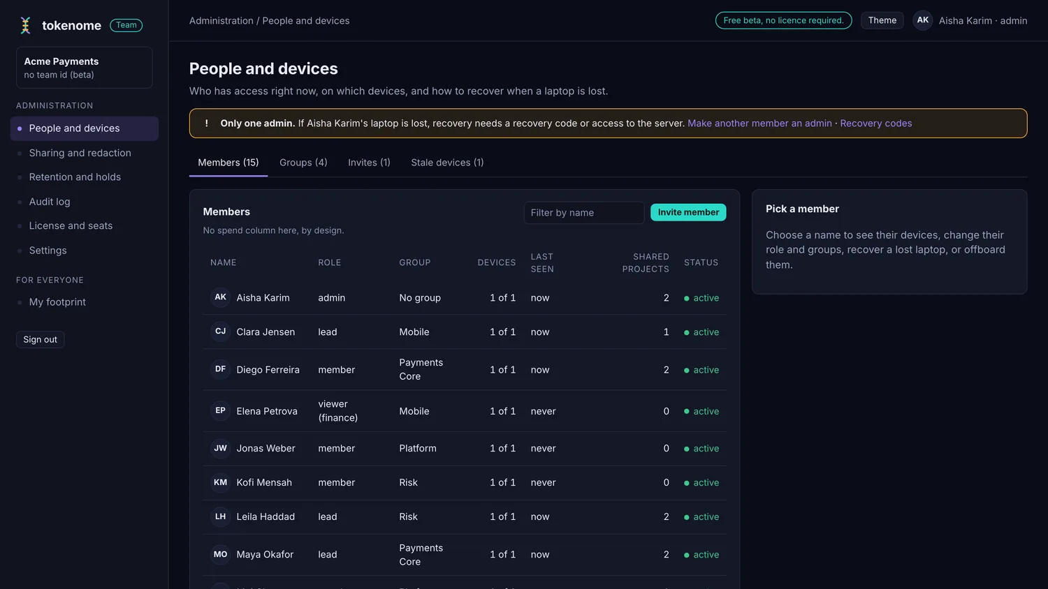Click Diego Ferreira's name in members table
Image resolution: width=1048 pixels, height=589 pixels.
[268, 370]
